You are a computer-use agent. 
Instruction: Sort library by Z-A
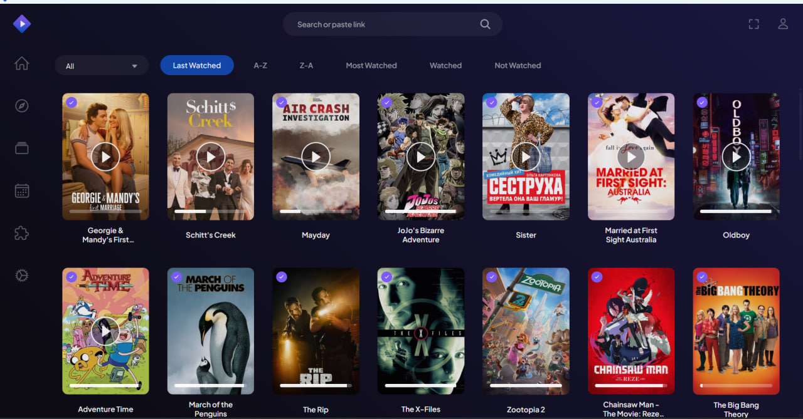(306, 65)
